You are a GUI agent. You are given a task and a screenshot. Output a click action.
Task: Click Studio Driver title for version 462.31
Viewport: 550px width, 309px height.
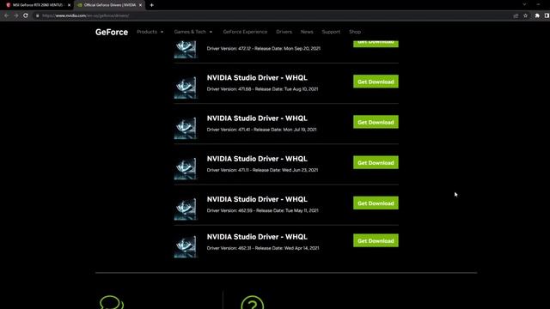[x=257, y=237]
